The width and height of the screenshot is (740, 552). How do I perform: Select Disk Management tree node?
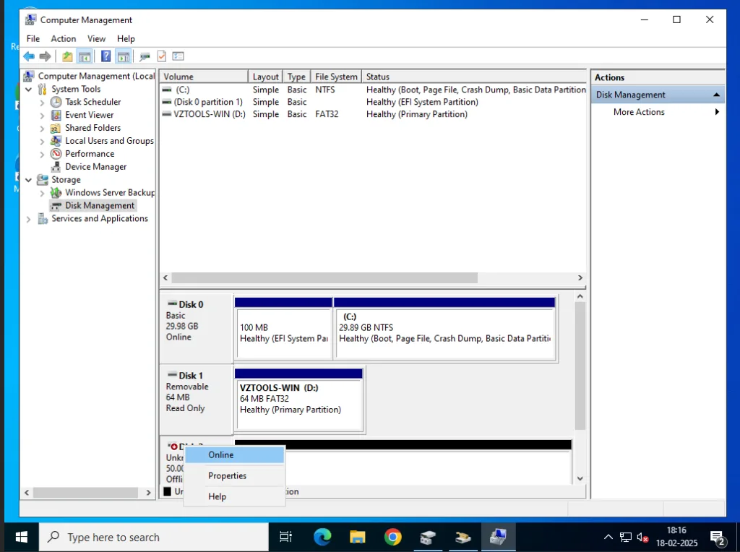(x=100, y=206)
